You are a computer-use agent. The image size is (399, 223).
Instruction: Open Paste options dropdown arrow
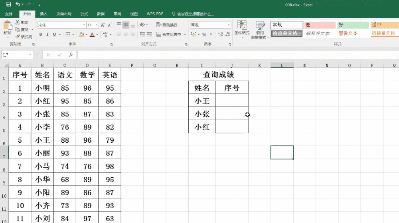tap(8, 37)
